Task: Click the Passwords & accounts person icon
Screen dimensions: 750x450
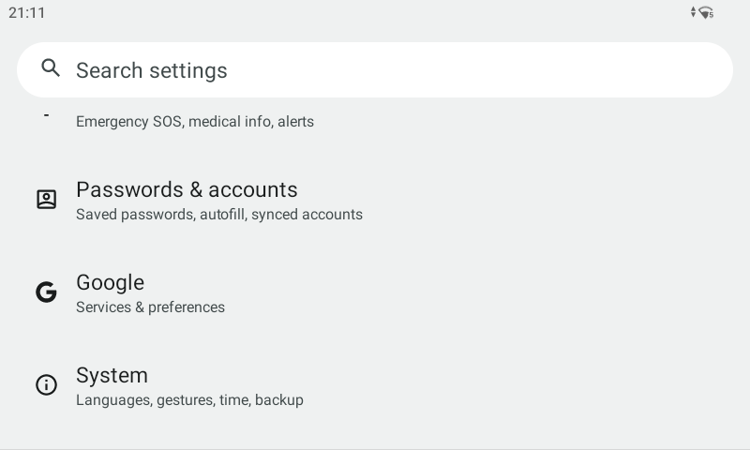Action: pyautogui.click(x=46, y=200)
